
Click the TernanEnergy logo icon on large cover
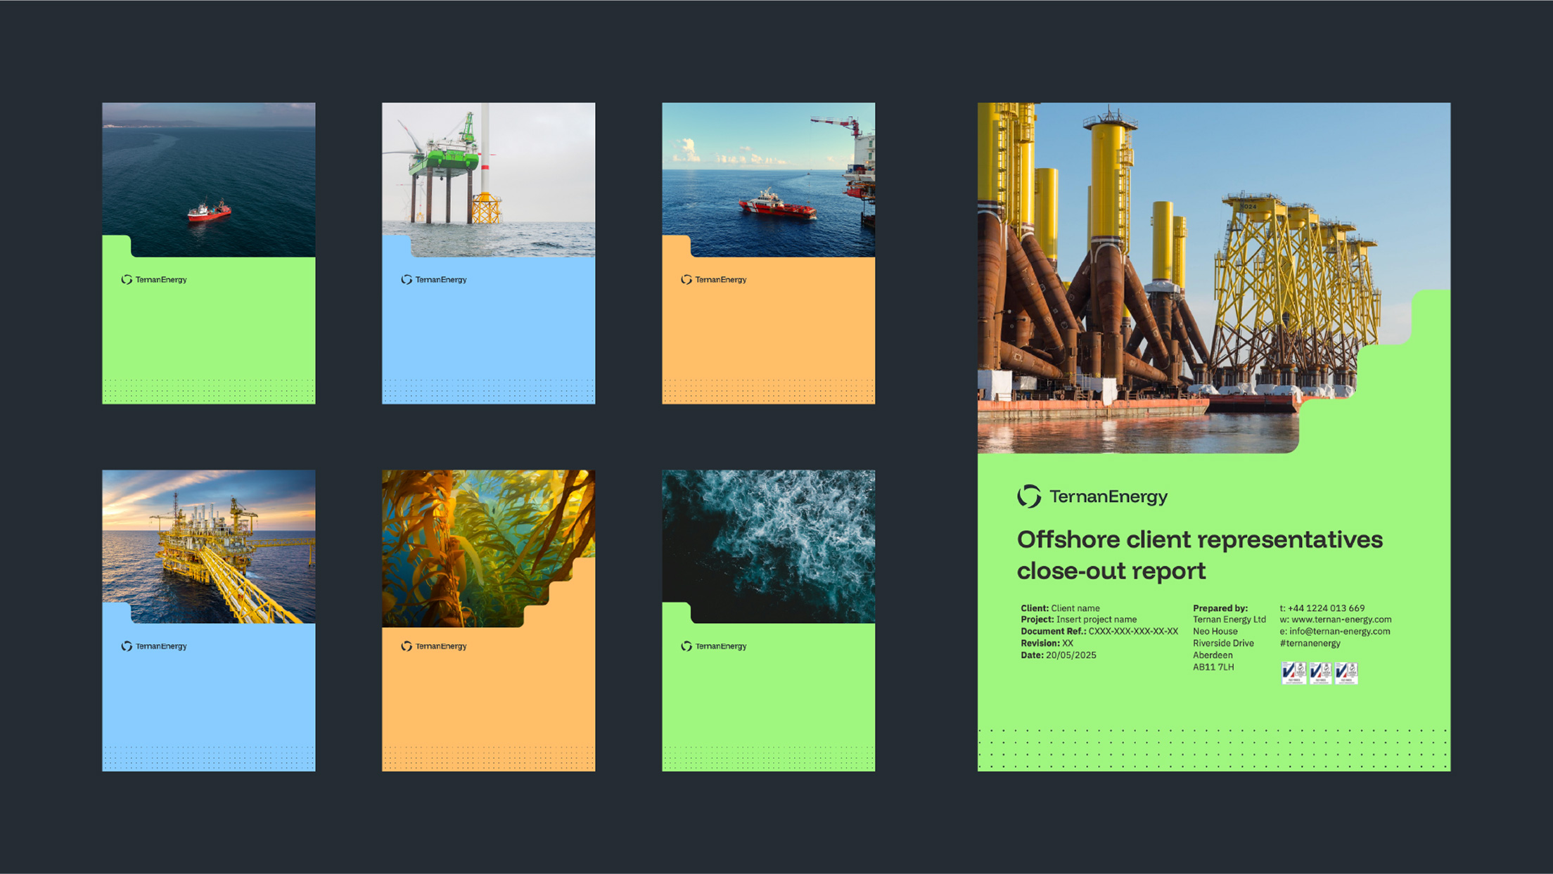coord(1029,496)
